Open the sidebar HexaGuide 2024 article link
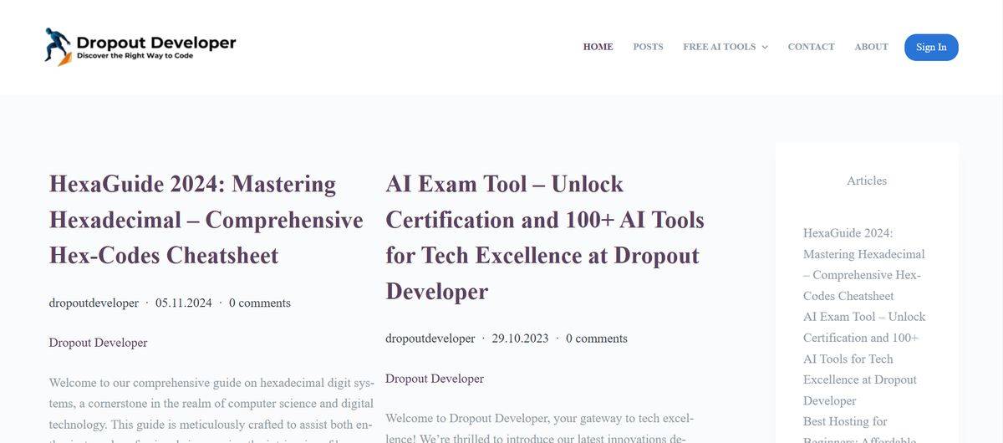Image resolution: width=1003 pixels, height=443 pixels. pos(864,264)
